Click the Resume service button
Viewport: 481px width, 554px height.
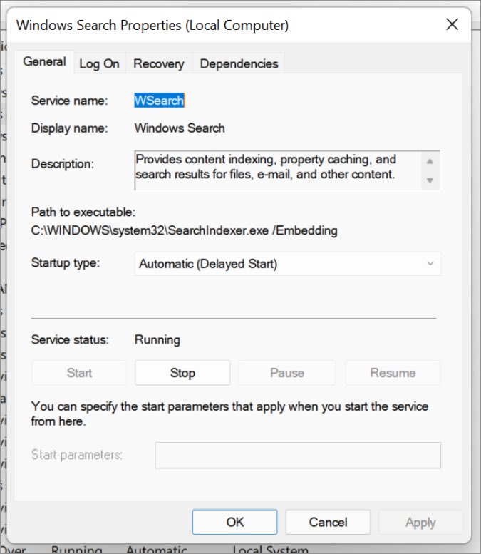point(393,373)
